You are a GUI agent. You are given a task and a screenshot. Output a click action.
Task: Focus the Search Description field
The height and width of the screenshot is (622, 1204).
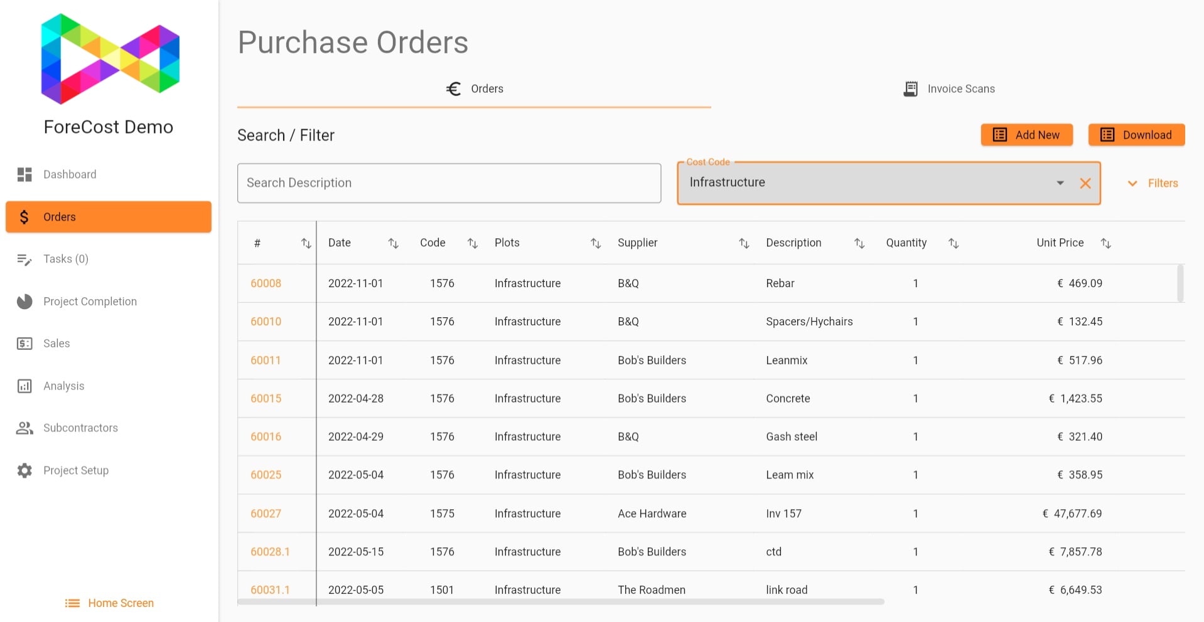click(x=449, y=183)
